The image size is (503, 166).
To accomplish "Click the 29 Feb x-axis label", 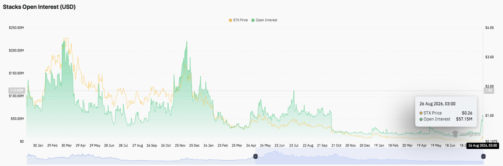I will (x=52, y=146).
